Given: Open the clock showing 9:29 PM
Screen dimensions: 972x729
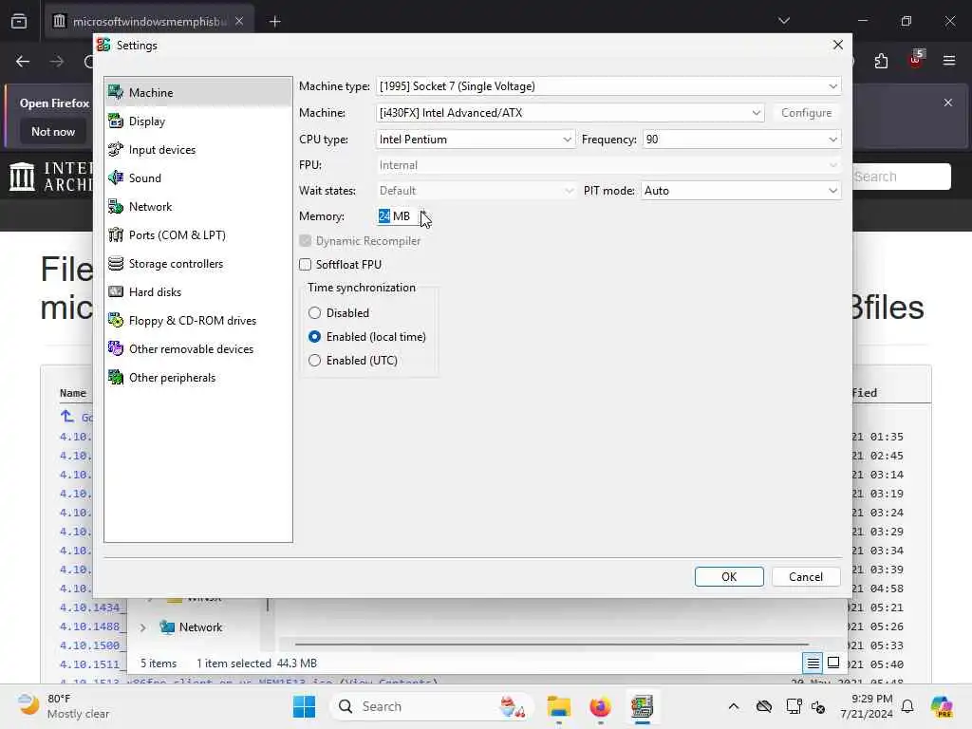Looking at the screenshot, I should (867, 706).
